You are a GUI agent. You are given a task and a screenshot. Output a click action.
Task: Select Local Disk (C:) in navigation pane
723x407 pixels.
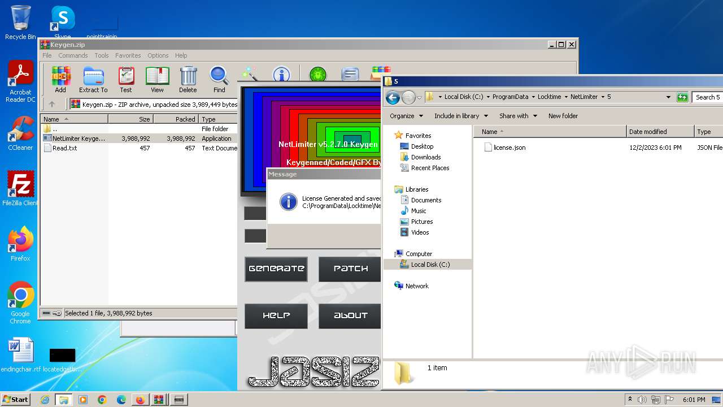(430, 265)
